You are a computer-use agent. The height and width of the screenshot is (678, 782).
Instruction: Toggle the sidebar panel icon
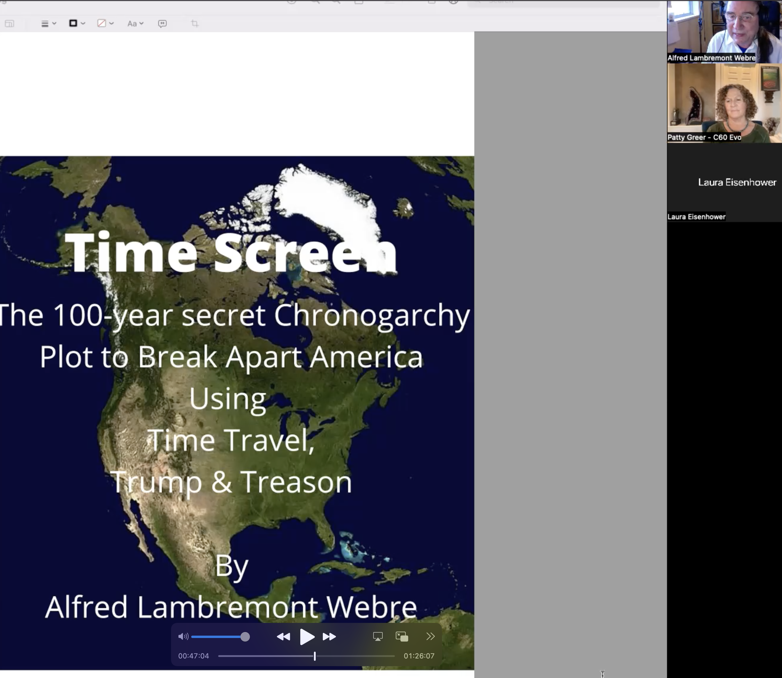[9, 24]
